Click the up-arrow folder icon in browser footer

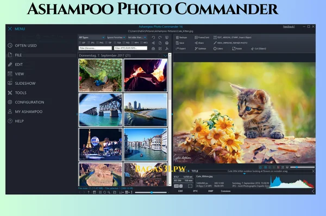89,192
